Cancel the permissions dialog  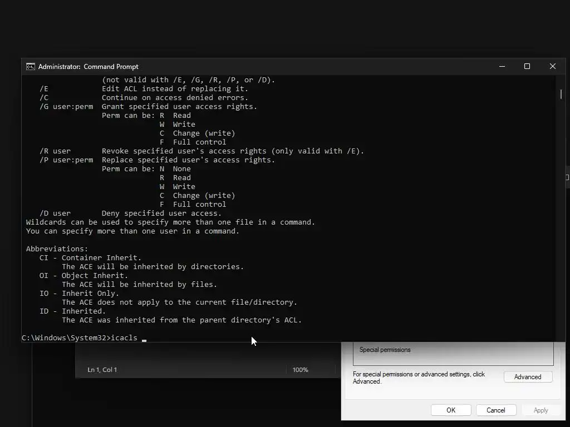[496, 410]
